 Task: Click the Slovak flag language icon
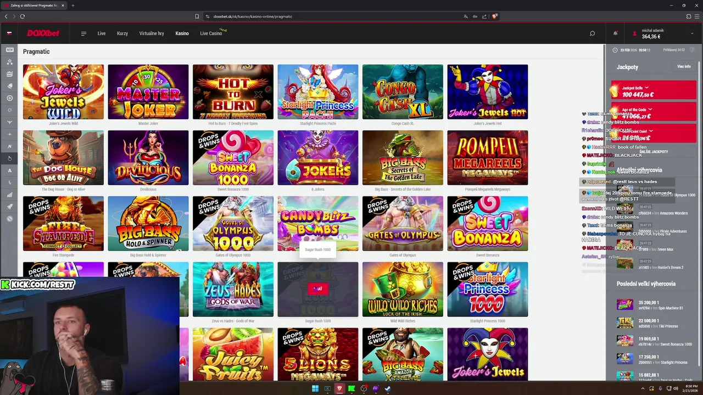coord(9,33)
